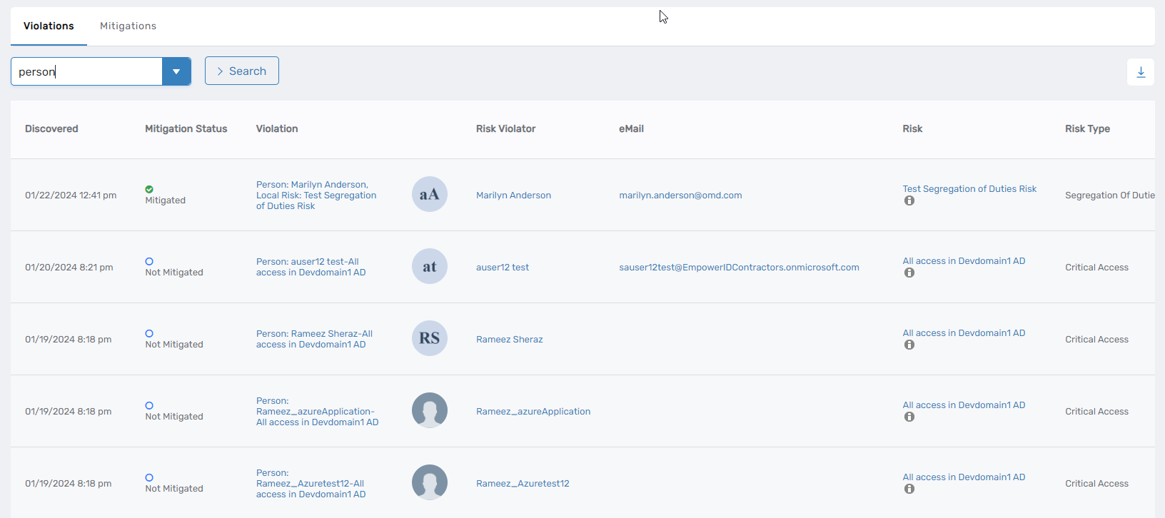Click the Search button
This screenshot has height=518, width=1165.
pyautogui.click(x=241, y=71)
